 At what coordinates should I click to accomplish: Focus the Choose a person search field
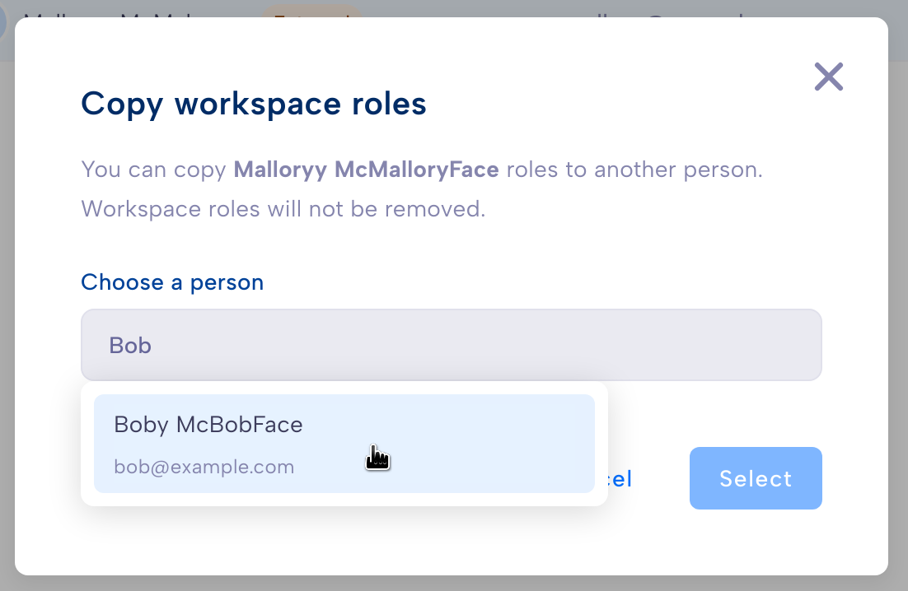[x=451, y=345]
